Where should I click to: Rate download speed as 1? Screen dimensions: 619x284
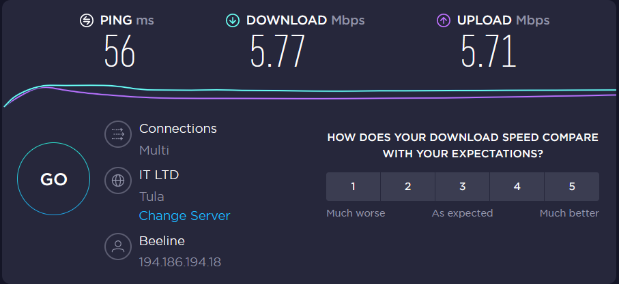[x=354, y=187]
